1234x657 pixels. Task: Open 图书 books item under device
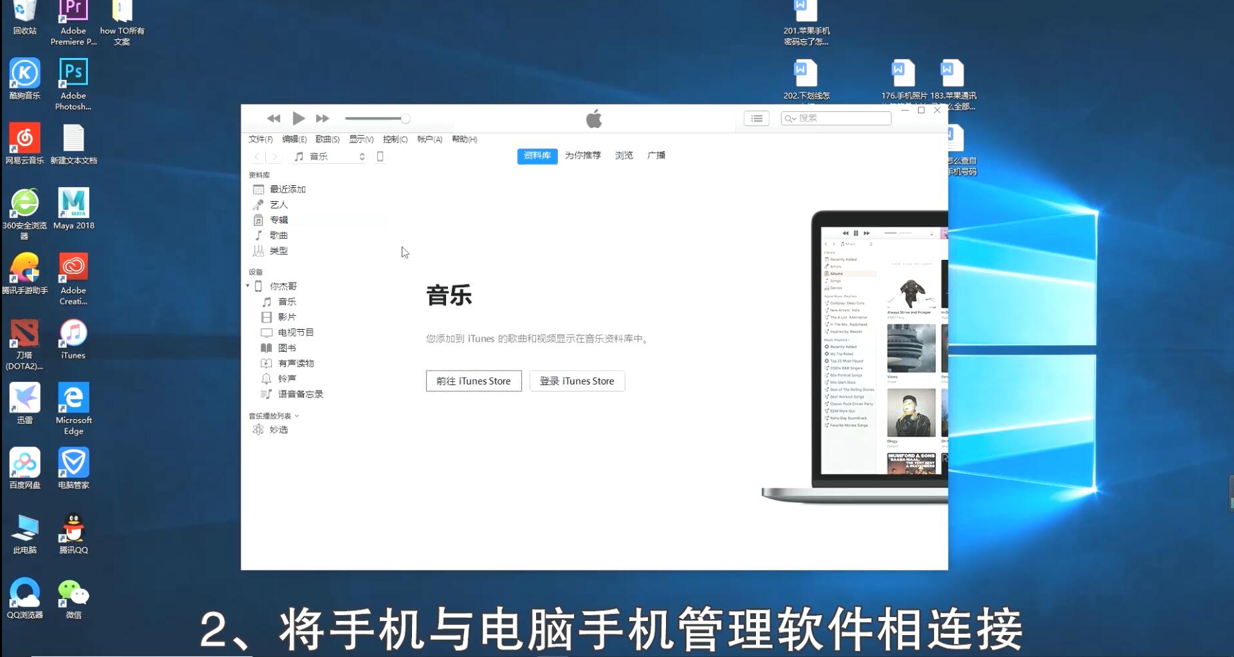tap(287, 348)
